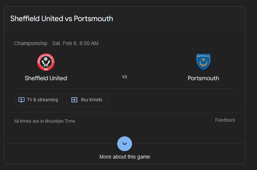
Task: Select the Portsmouth team name below crest
Action: click(203, 78)
